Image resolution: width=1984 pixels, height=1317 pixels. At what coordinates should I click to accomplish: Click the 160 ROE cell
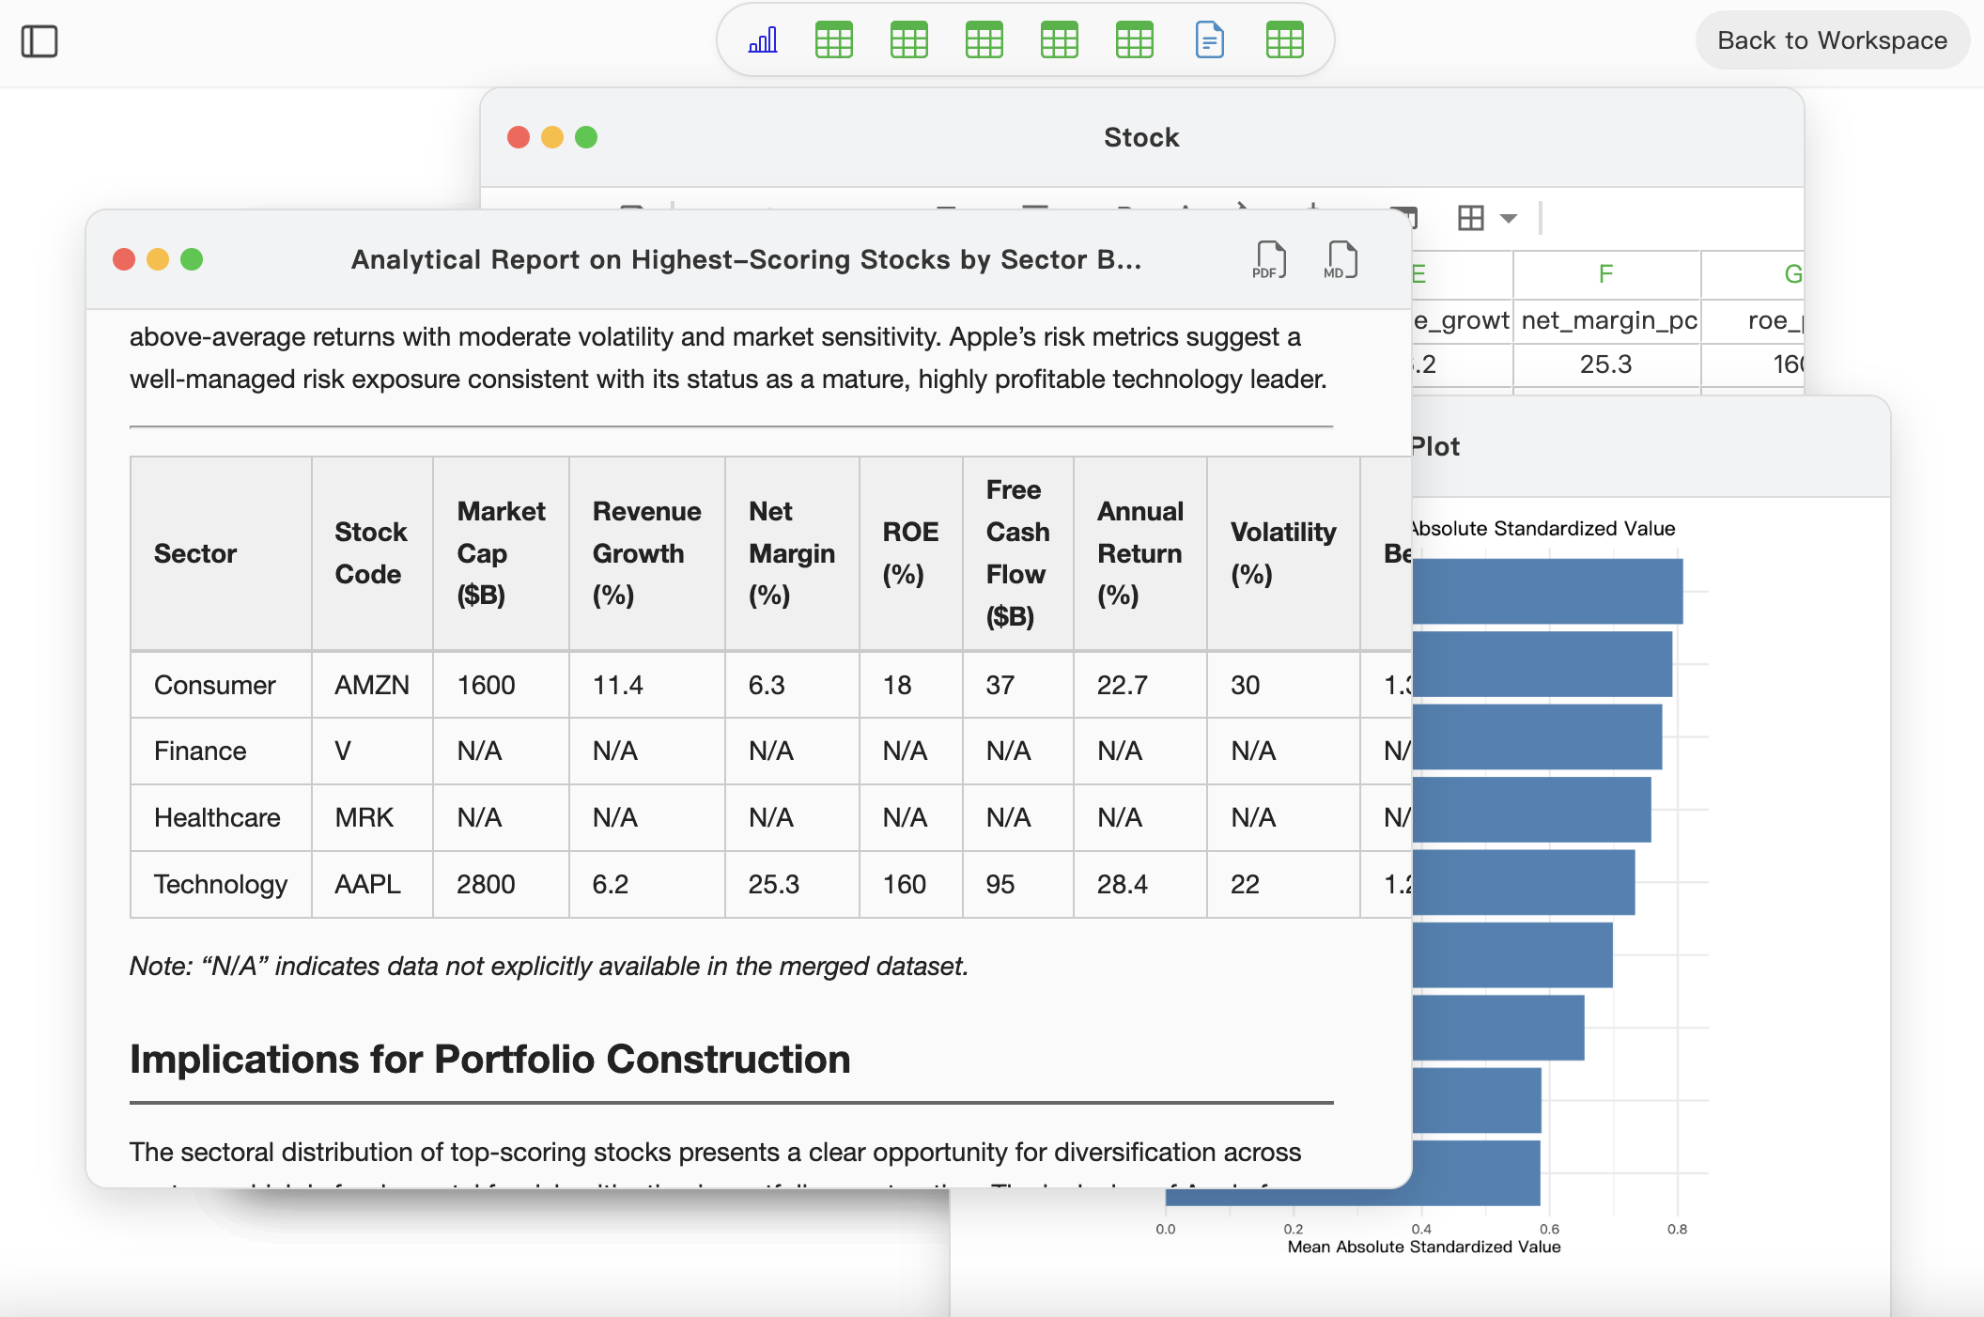[910, 885]
